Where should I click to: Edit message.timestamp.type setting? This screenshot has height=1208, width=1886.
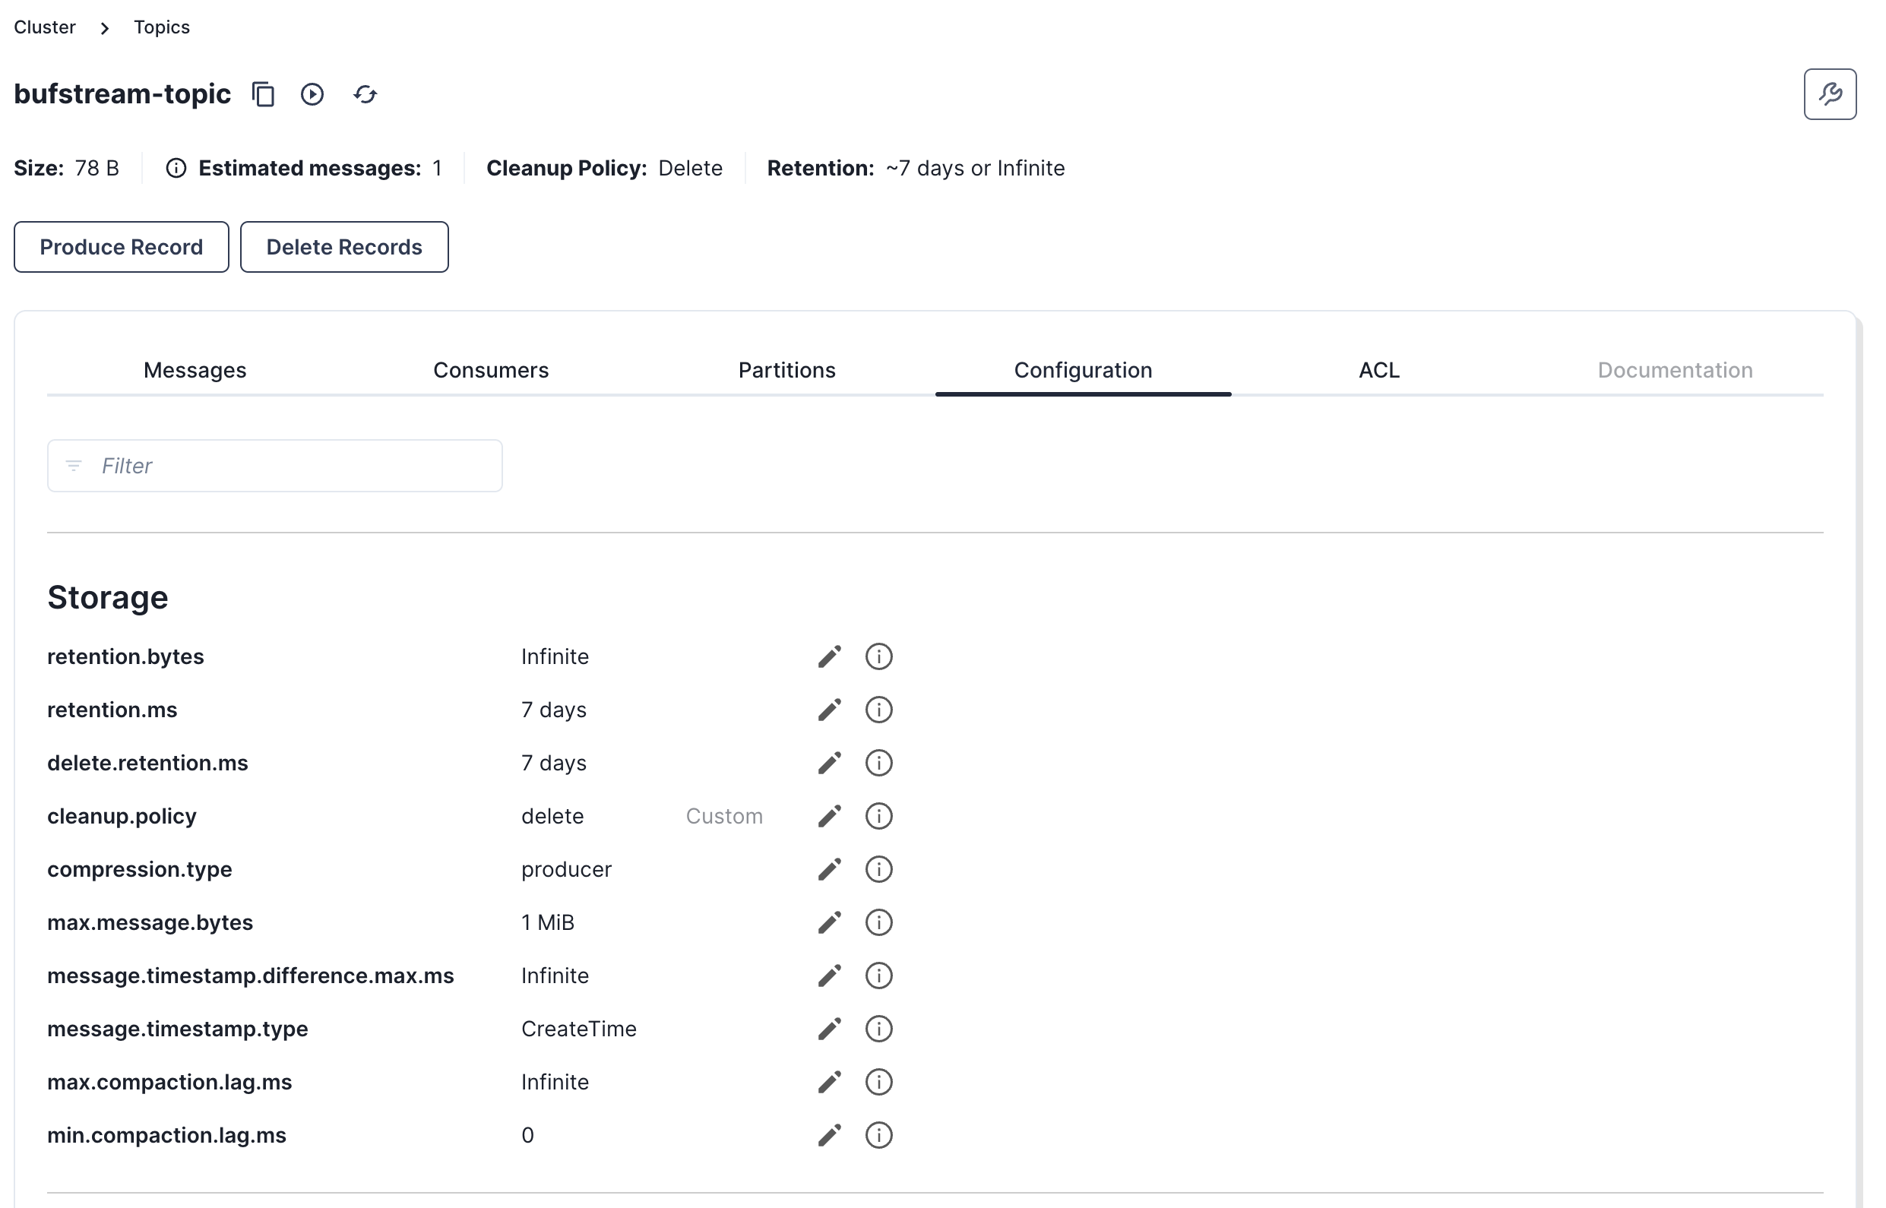pyautogui.click(x=829, y=1029)
